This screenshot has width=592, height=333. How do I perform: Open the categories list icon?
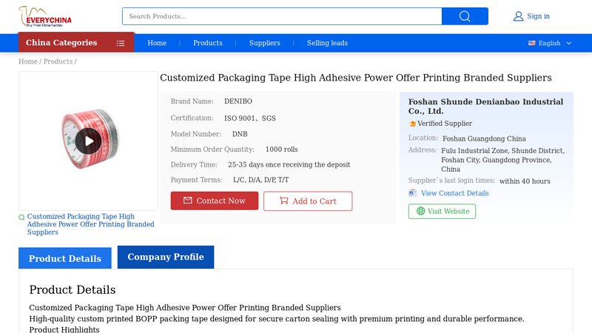[121, 43]
